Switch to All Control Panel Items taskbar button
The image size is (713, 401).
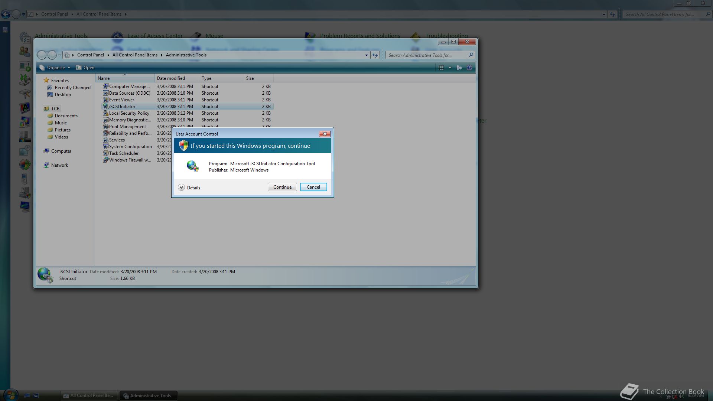click(x=89, y=395)
